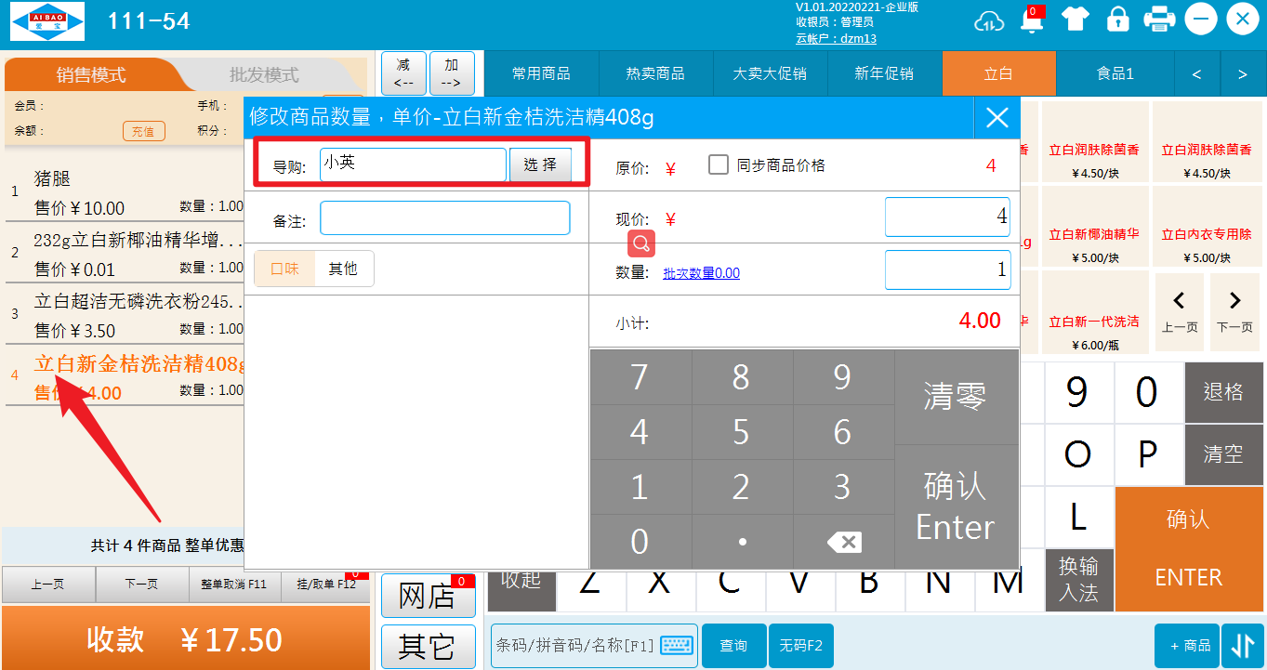Click digit 5 on dialog keypad
1267x670 pixels.
pyautogui.click(x=741, y=432)
